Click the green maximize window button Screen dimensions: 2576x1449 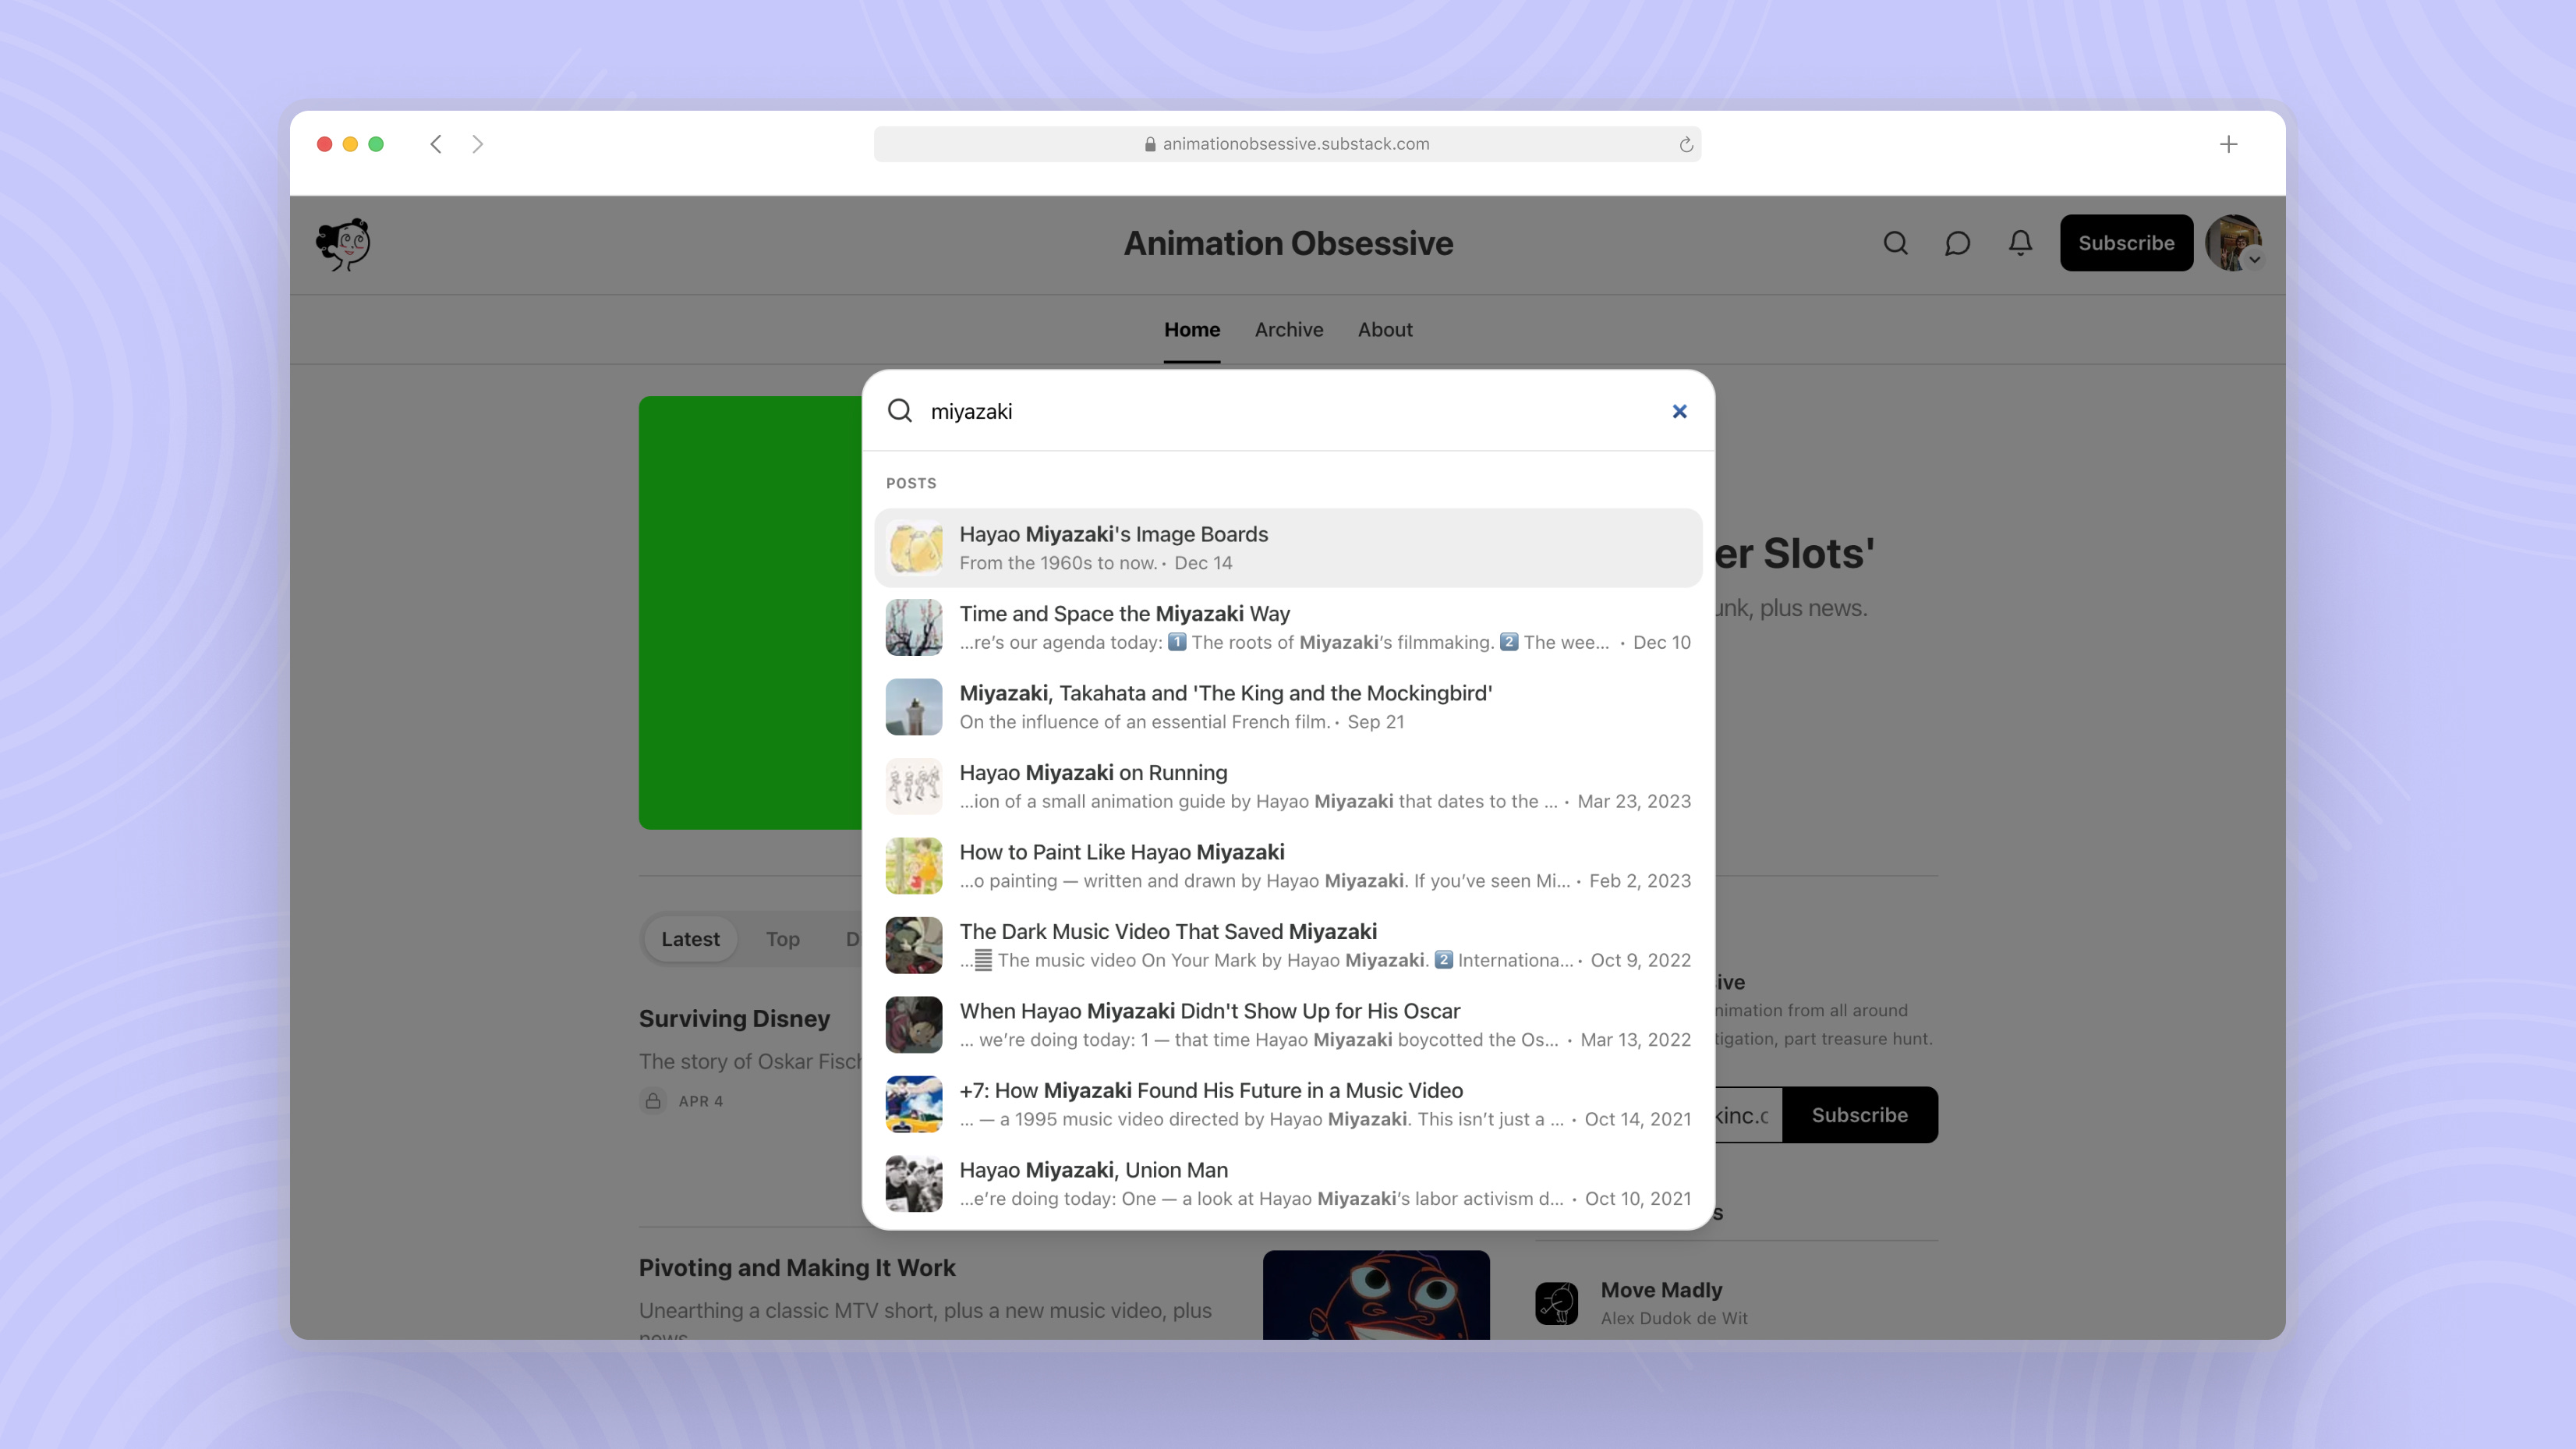coord(376,144)
